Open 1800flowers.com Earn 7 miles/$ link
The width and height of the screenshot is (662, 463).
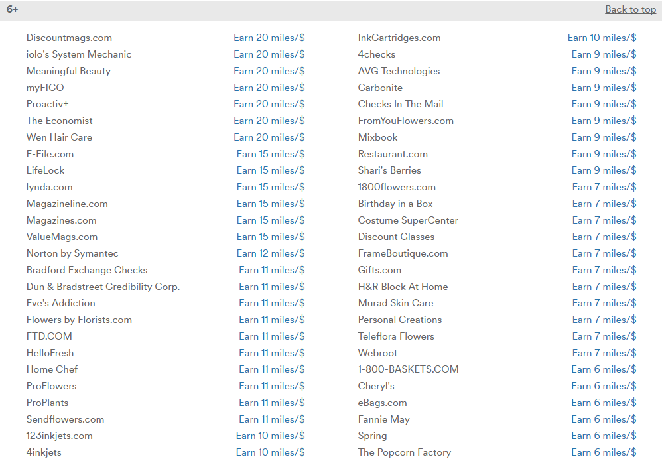point(604,187)
